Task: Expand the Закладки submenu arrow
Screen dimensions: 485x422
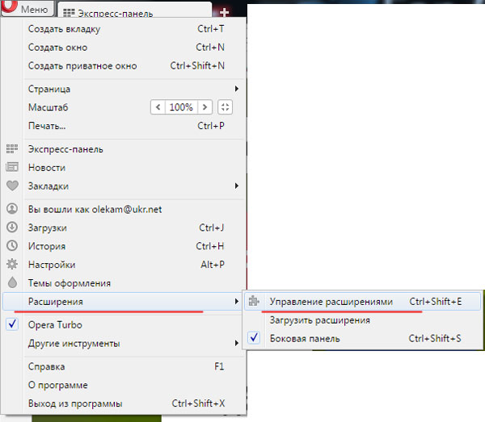Action: click(x=236, y=186)
